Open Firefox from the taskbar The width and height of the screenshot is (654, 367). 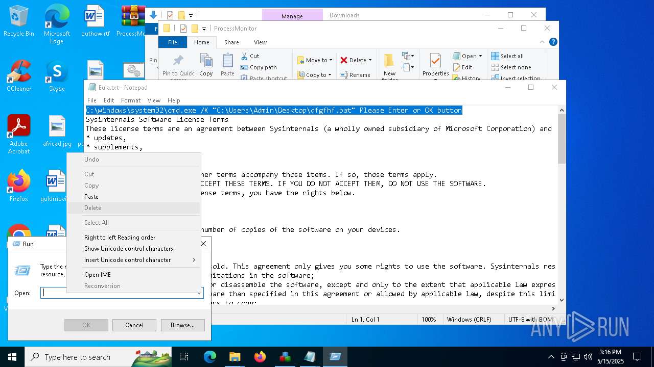pos(260,357)
